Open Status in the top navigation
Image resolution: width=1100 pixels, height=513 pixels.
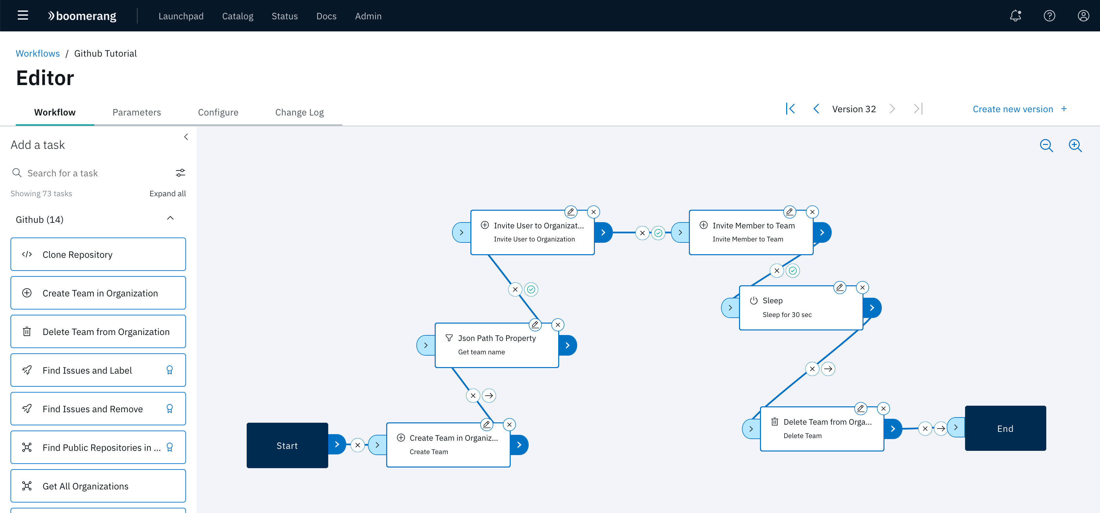tap(284, 16)
